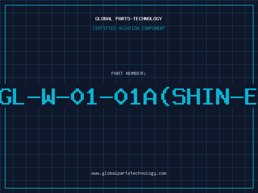Select the part number GL-W-01-01A(SHIN-E text
Viewport: 258px width, 193px height.
[128, 96]
